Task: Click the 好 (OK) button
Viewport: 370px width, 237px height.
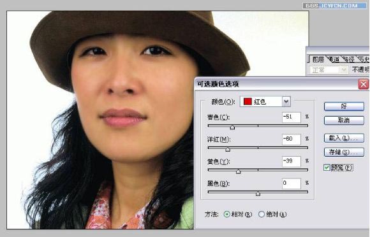Action: [x=344, y=106]
